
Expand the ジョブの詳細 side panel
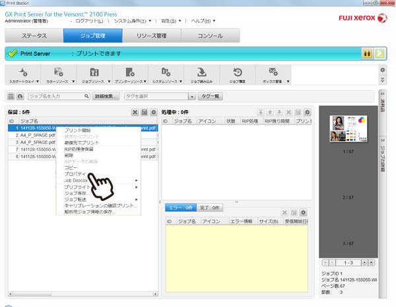(x=382, y=158)
